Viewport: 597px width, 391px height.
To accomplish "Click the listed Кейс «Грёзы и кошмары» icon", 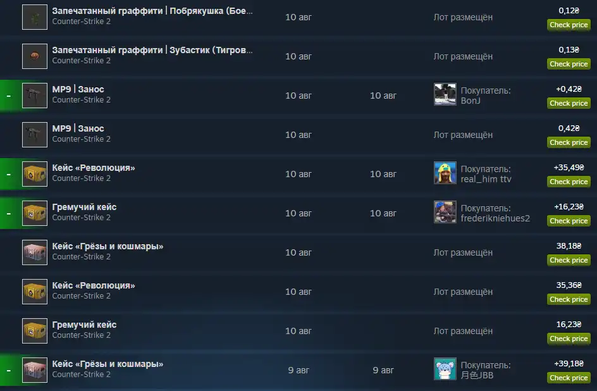I will [x=35, y=252].
